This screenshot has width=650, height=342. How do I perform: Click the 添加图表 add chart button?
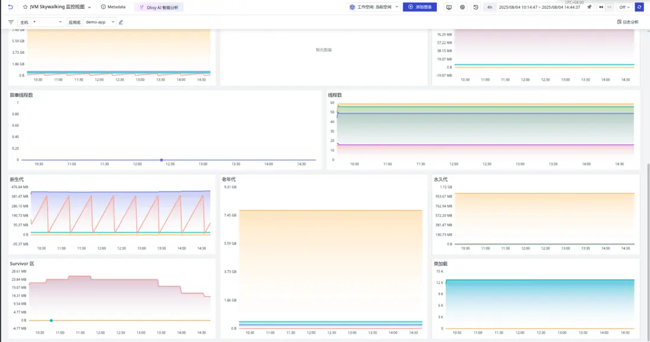click(420, 7)
